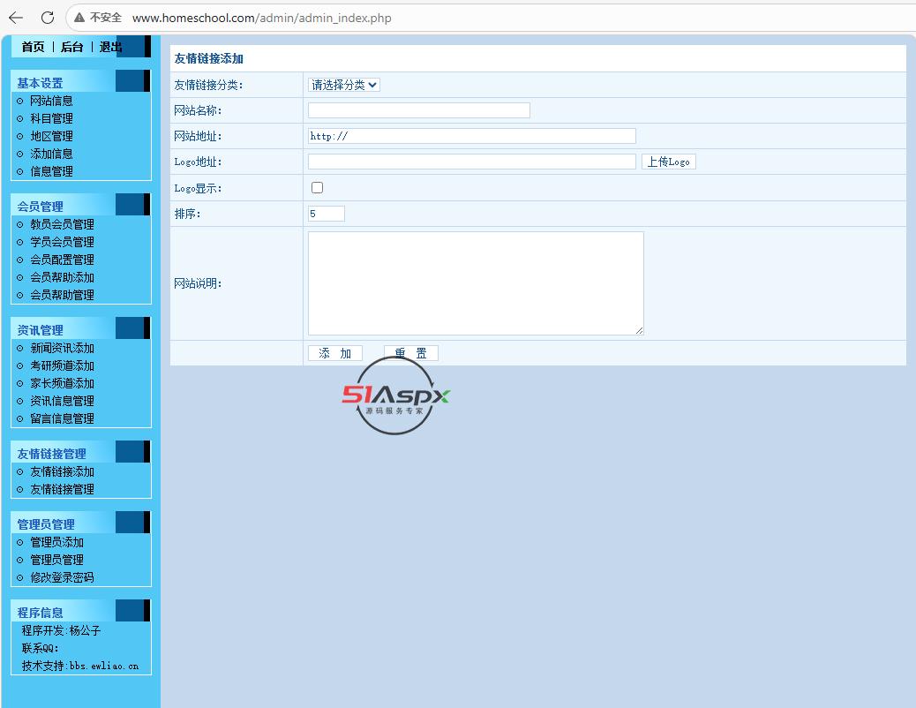Open 会员帮助添加 link
916x708 pixels.
(x=62, y=278)
